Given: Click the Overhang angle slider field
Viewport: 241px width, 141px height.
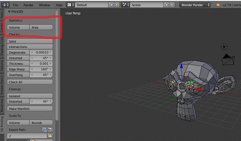Looking at the screenshot, I should 41,75.
